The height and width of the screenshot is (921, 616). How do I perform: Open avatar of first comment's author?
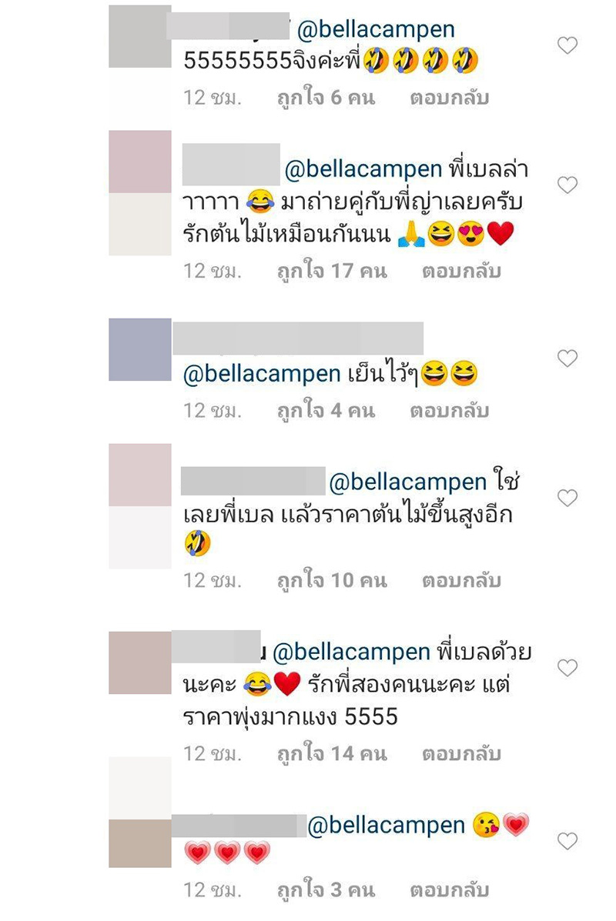pos(140,36)
